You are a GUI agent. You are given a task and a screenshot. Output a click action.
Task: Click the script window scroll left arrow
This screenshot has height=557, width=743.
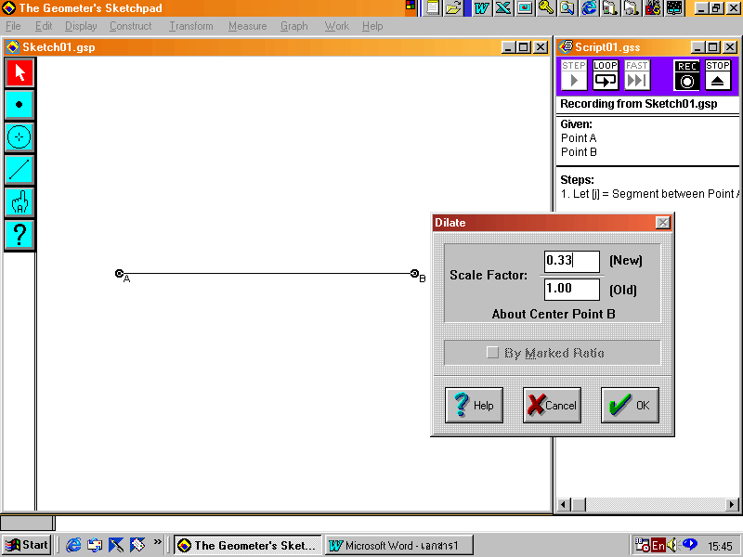[564, 504]
